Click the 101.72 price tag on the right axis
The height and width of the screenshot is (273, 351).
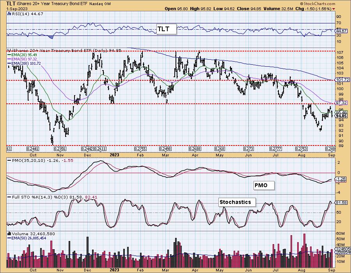343,80
